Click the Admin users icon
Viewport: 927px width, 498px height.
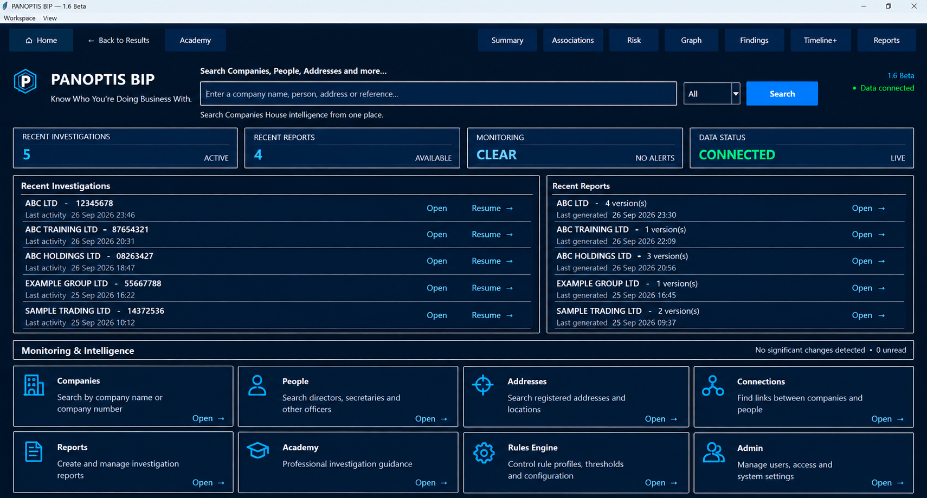(x=713, y=452)
